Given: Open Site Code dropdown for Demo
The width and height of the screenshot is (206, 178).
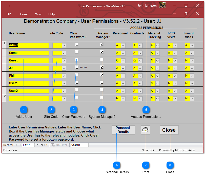Looking at the screenshot, I should (x=64, y=53).
